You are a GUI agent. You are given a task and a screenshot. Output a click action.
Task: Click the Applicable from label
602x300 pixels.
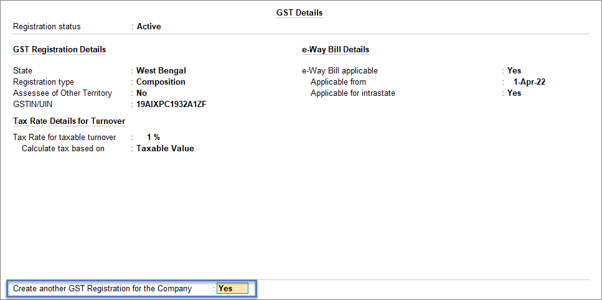pos(338,82)
